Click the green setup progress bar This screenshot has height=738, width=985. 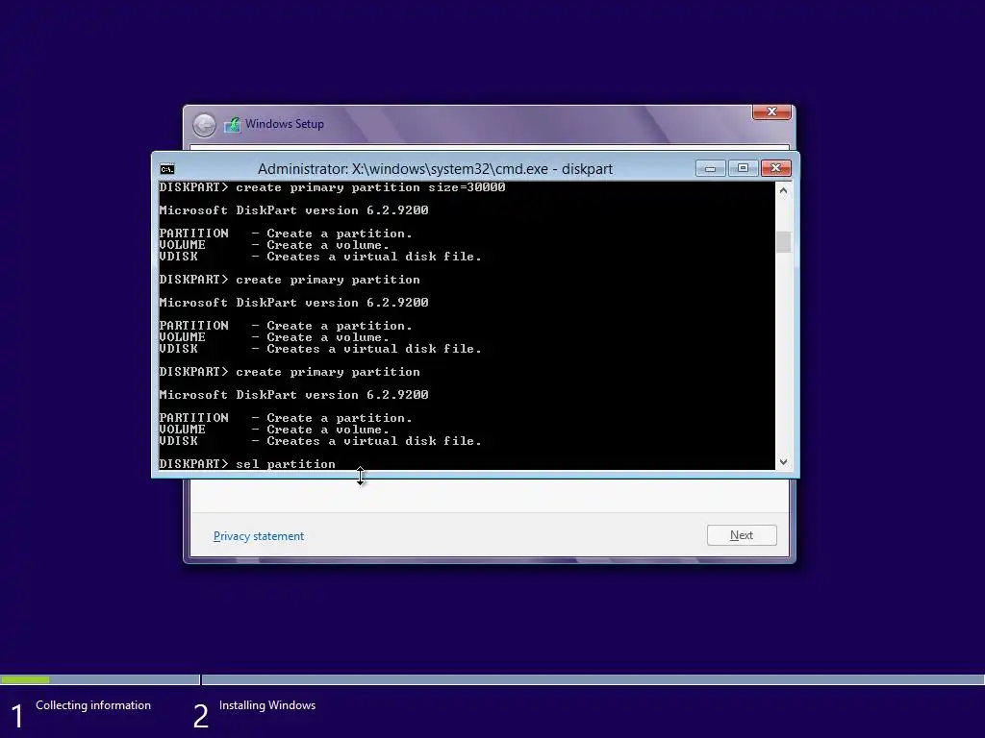pyautogui.click(x=25, y=679)
